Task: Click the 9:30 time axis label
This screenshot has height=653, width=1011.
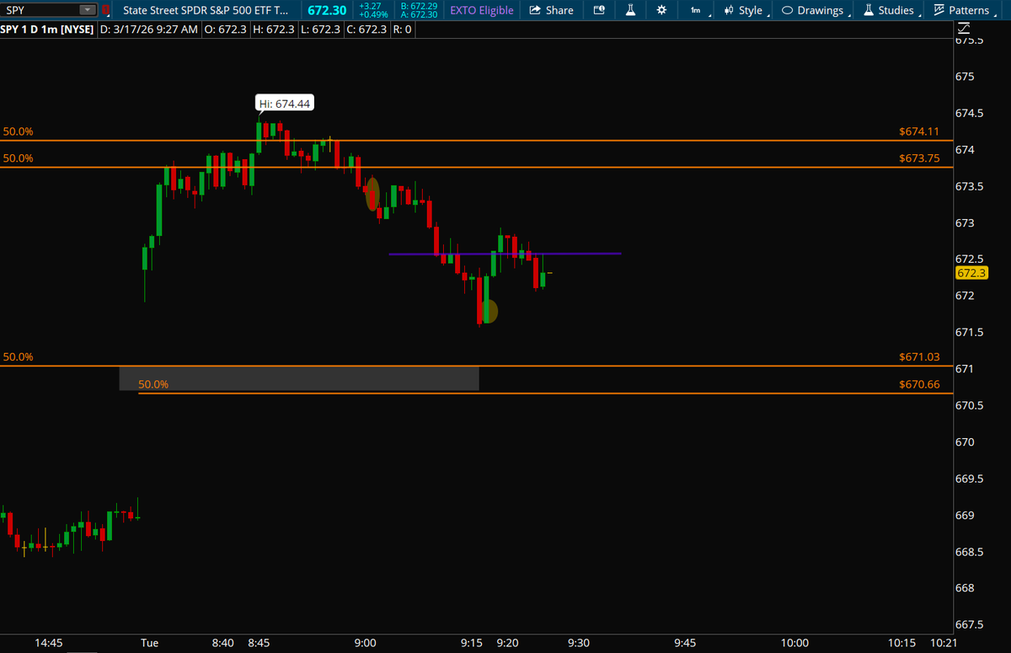Action: click(579, 643)
